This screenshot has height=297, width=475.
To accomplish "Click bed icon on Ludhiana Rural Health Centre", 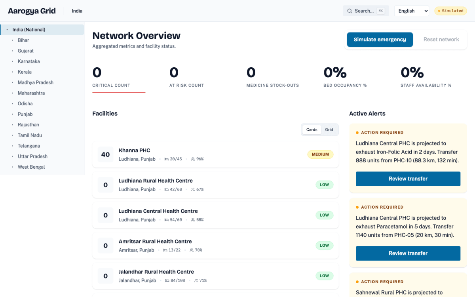I will point(167,190).
